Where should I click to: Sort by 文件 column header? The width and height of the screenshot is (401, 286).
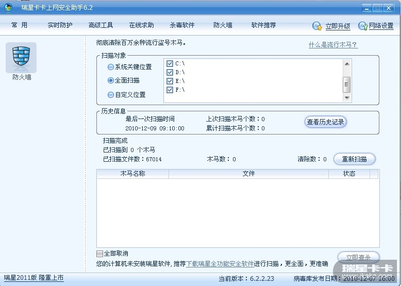coord(248,174)
